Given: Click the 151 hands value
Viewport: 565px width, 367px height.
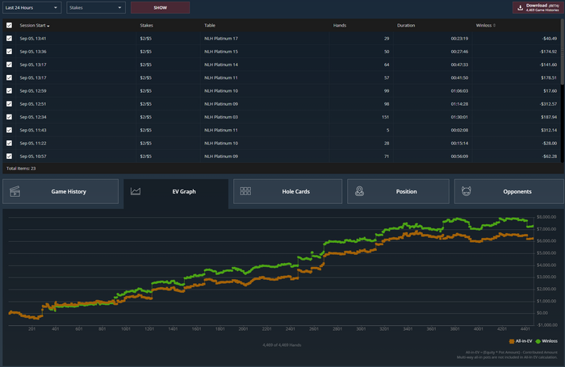Looking at the screenshot, I should coord(385,117).
